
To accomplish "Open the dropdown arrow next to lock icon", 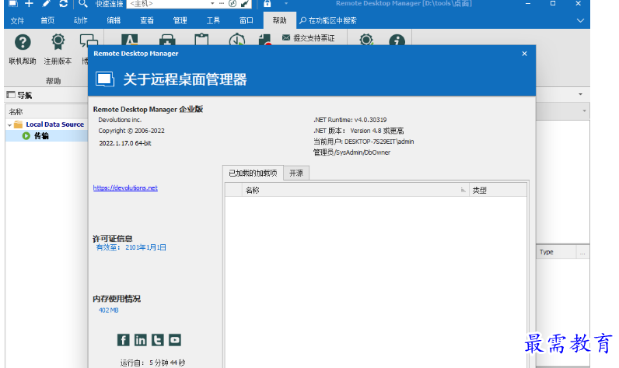I will 286,4.
